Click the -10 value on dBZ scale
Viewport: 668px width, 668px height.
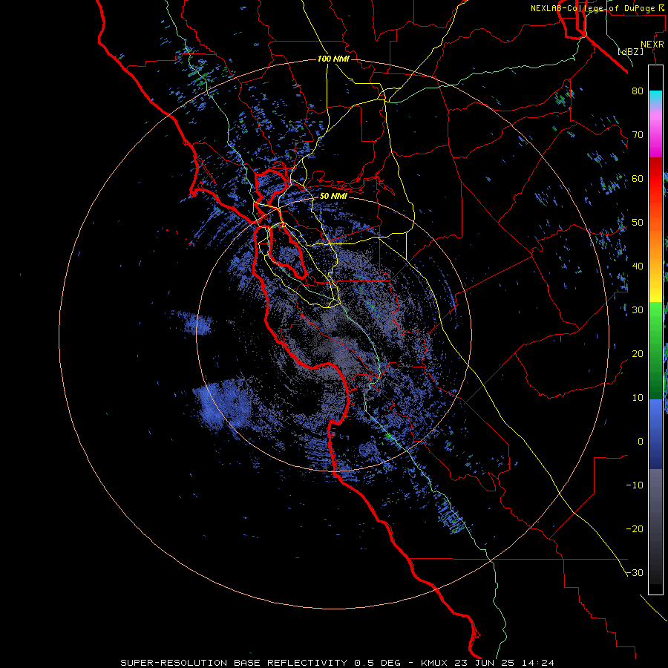635,485
